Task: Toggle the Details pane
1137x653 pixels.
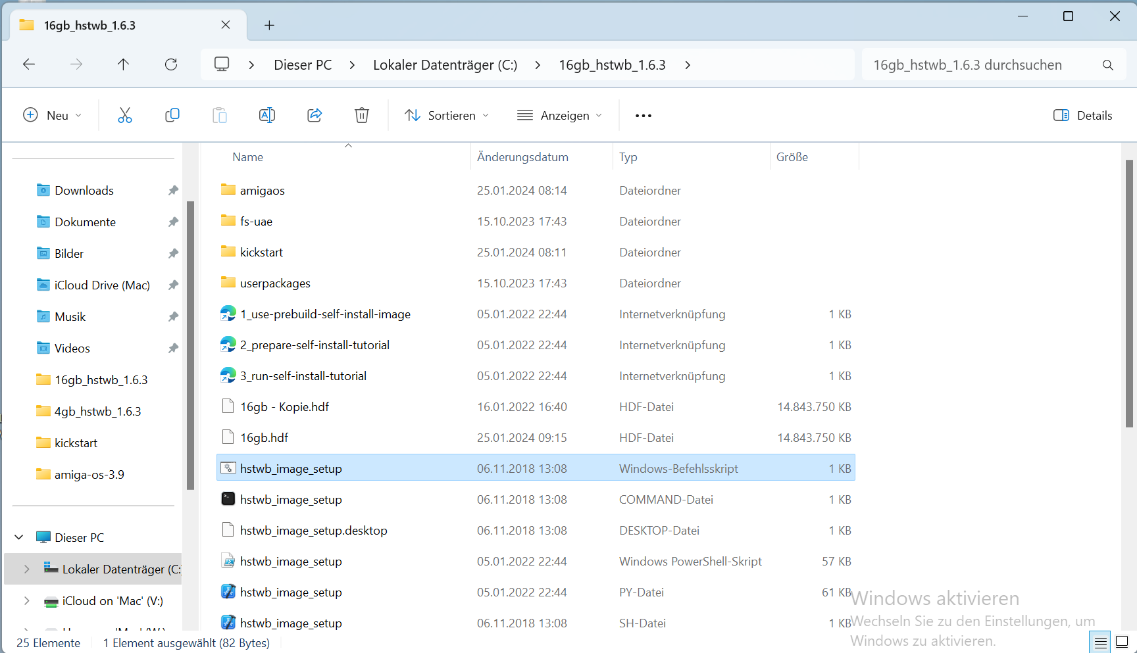Action: coord(1082,116)
